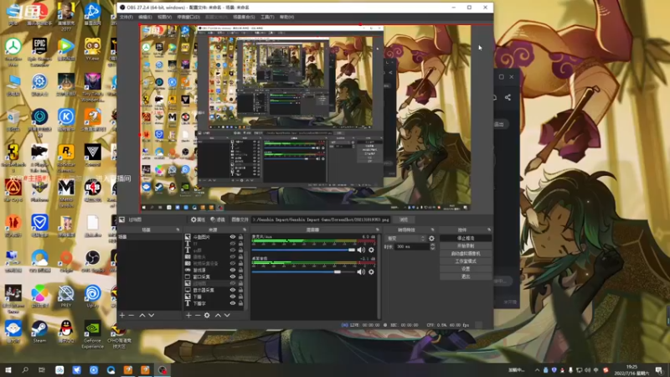Remove the selected source with the minus button

click(x=198, y=316)
